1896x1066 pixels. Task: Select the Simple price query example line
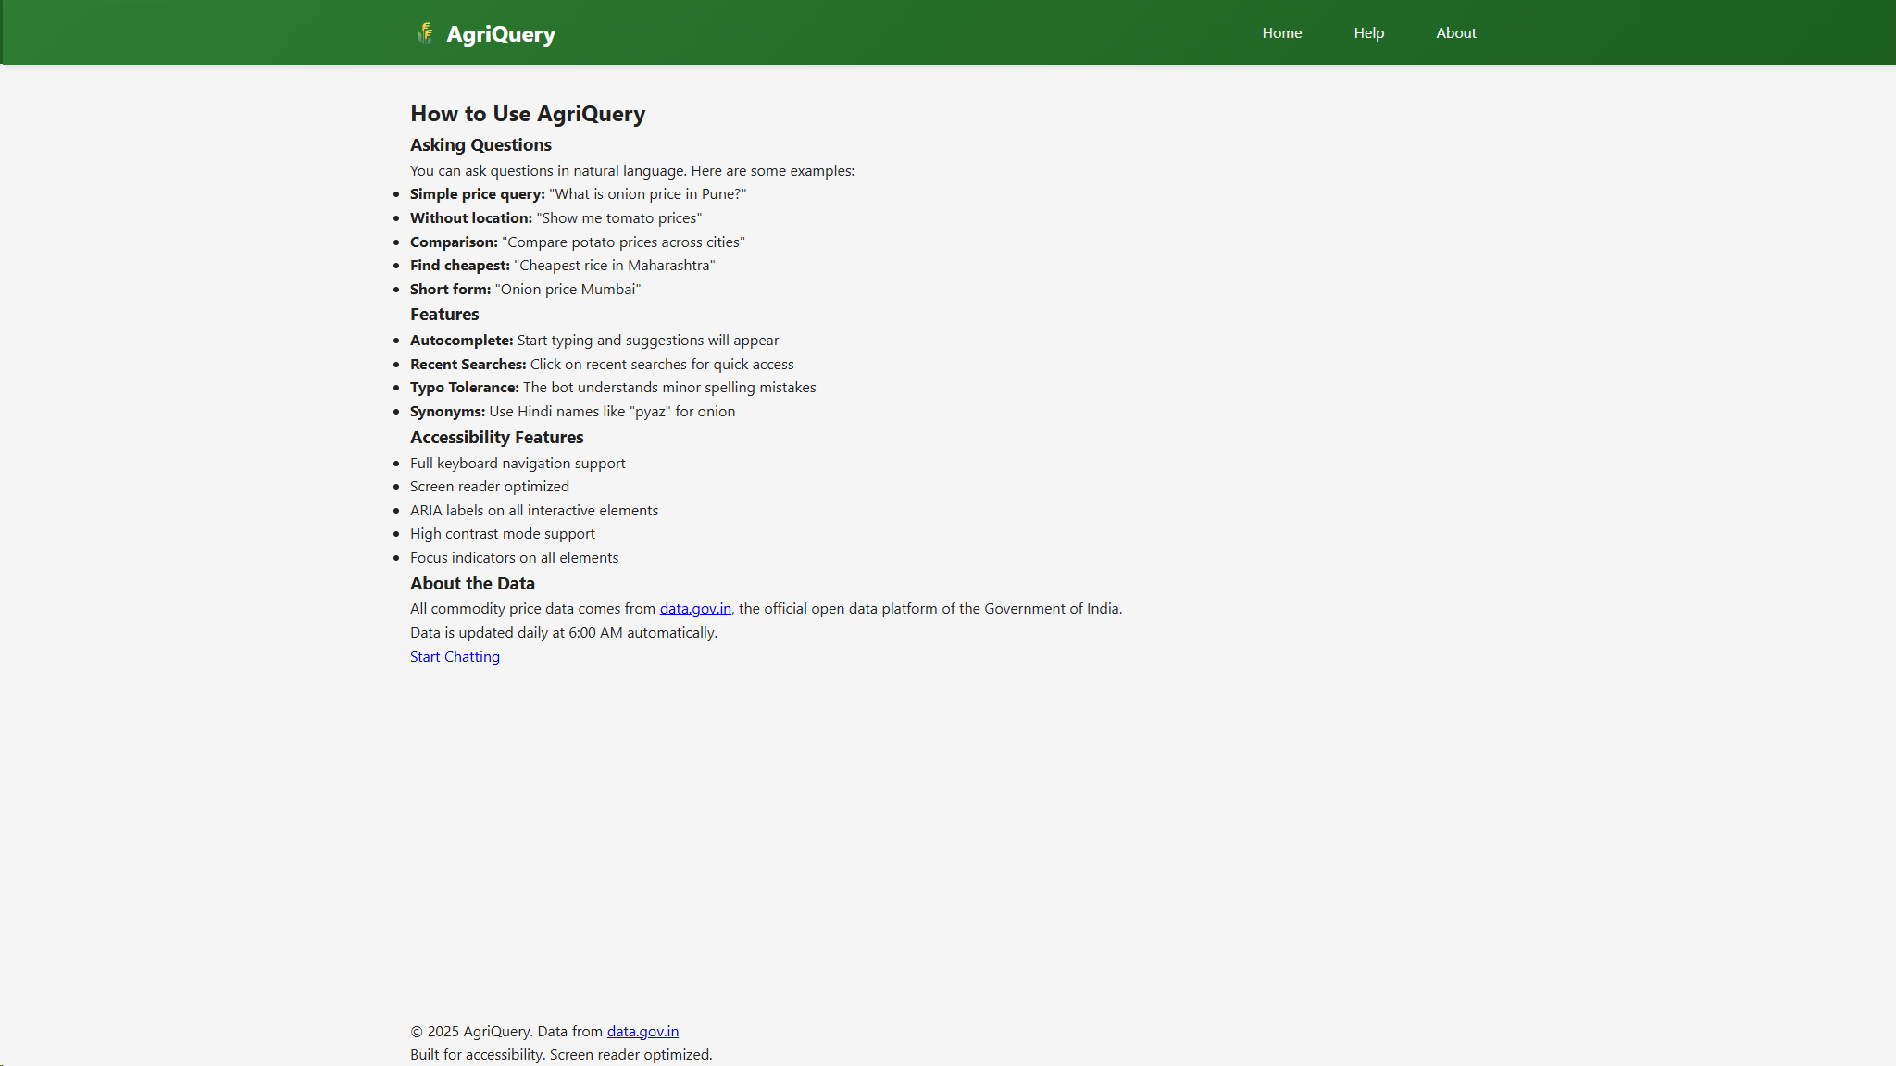(578, 193)
